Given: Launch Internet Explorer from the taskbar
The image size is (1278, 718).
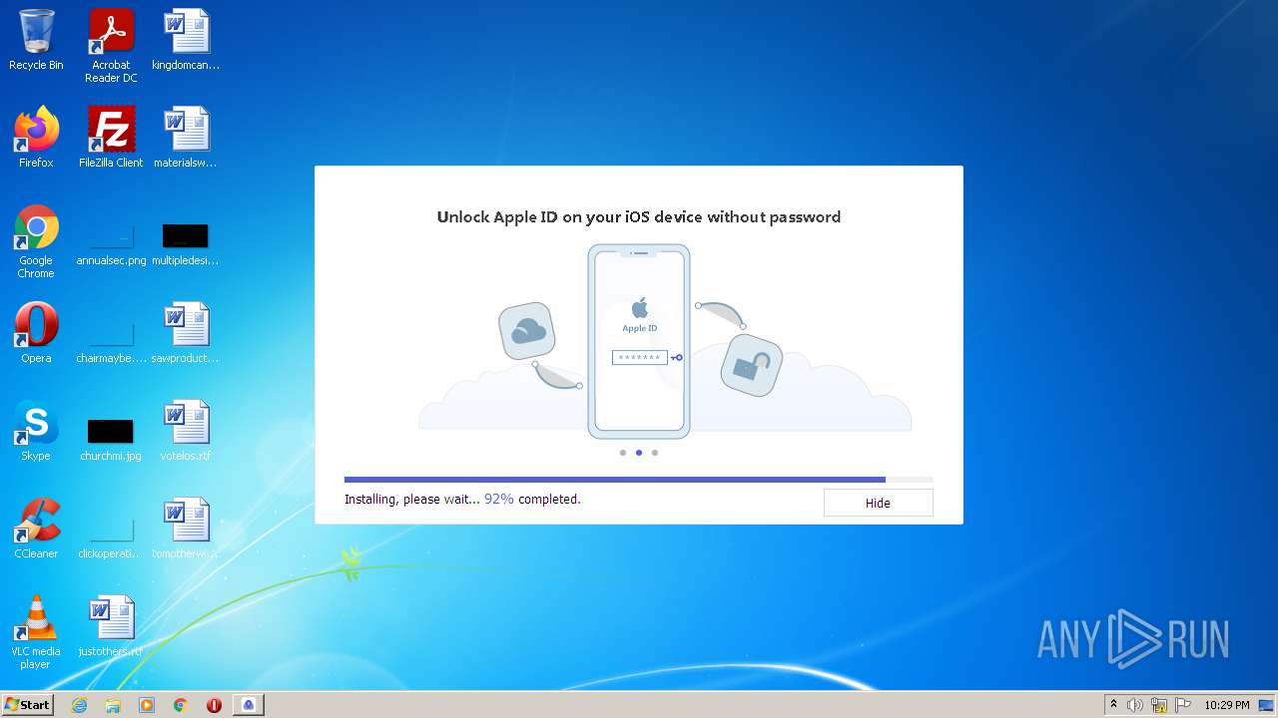Looking at the screenshot, I should point(79,705).
